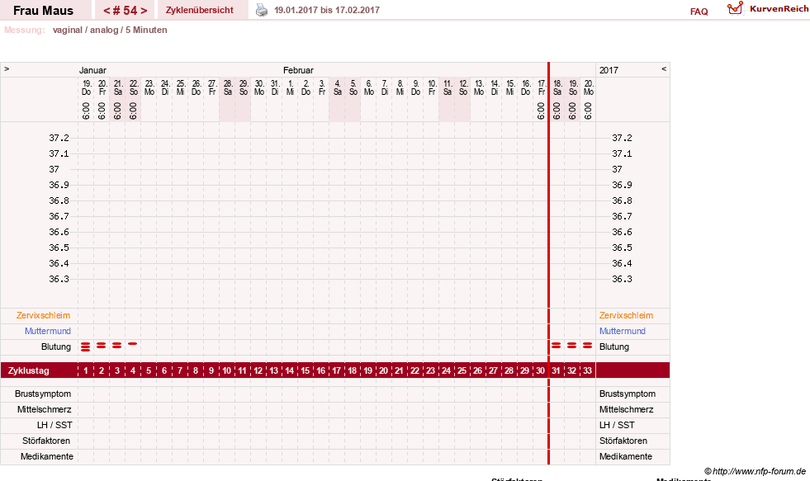
Task: Click the light bleeding marker on cycle day 4
Action: click(133, 344)
